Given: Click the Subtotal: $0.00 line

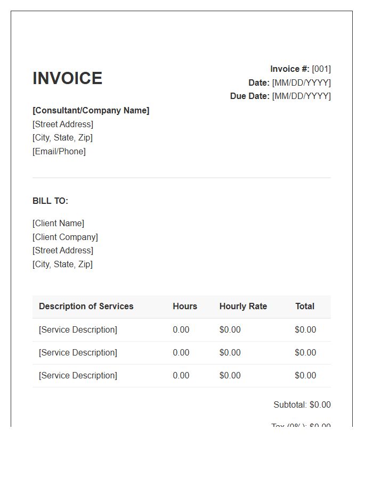Looking at the screenshot, I should point(302,405).
